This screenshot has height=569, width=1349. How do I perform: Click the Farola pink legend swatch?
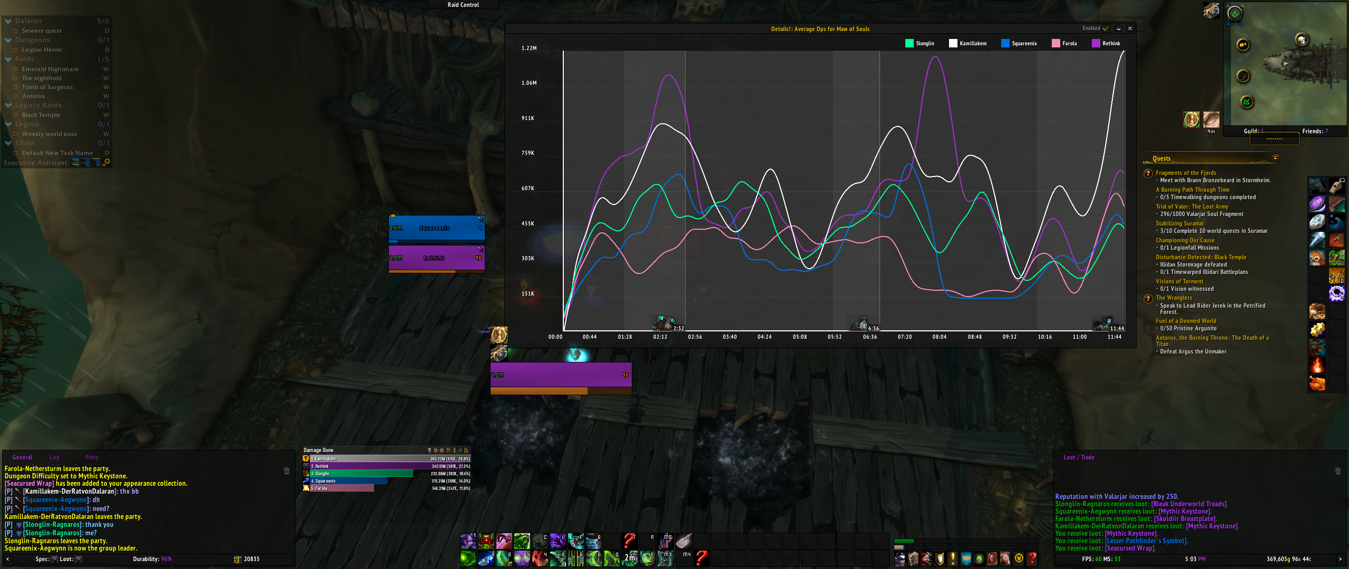[x=1055, y=43]
